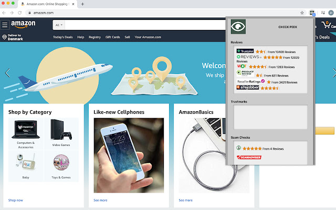Open the Amazon hamburger menu

coord(5,25)
